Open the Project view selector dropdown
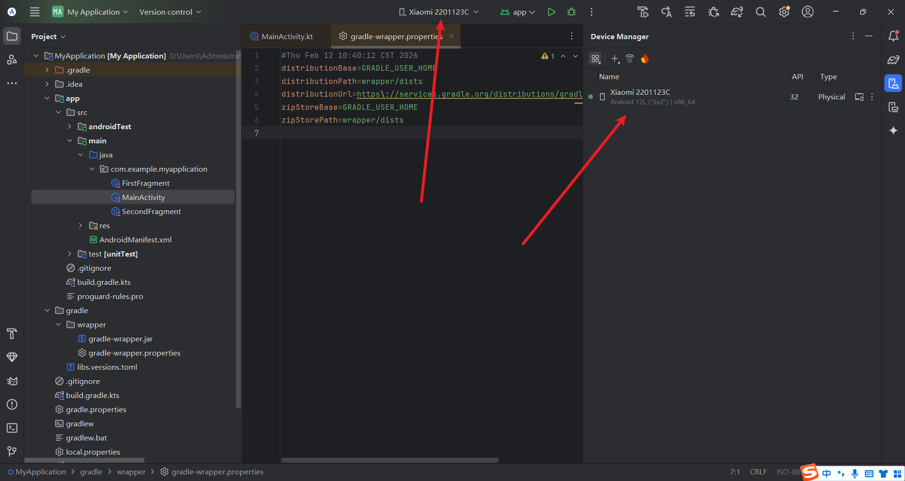 point(49,36)
